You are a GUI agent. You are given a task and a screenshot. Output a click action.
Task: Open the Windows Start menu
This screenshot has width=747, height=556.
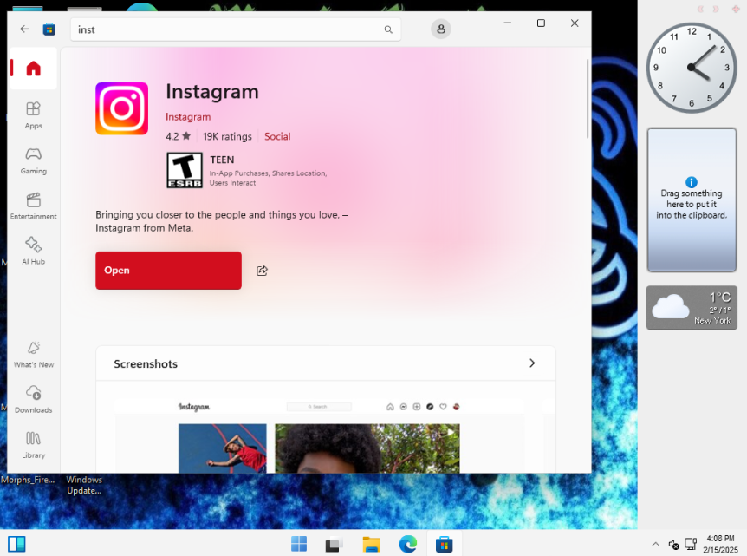[x=299, y=544]
